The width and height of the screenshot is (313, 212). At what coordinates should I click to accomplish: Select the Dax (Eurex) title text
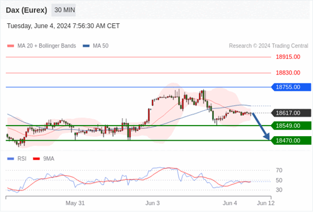point(27,10)
